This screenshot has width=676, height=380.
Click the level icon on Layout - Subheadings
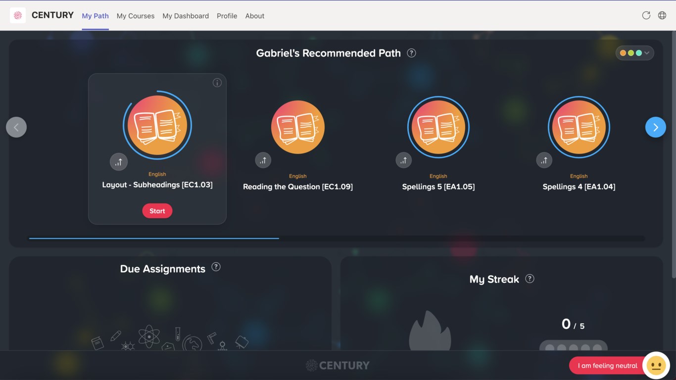coord(119,162)
